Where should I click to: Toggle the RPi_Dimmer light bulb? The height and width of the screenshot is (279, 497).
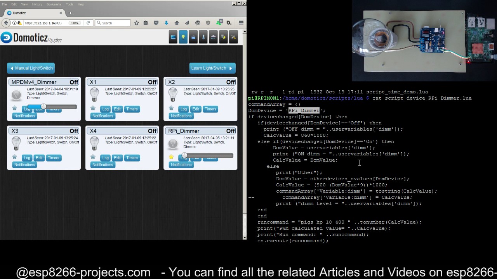click(173, 144)
